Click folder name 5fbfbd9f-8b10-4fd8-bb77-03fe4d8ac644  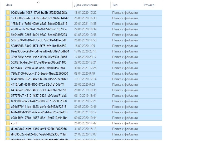pos(39,40)
